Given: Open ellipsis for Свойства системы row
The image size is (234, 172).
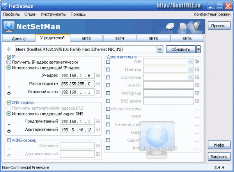Looking at the screenshot, I should 197,110.
